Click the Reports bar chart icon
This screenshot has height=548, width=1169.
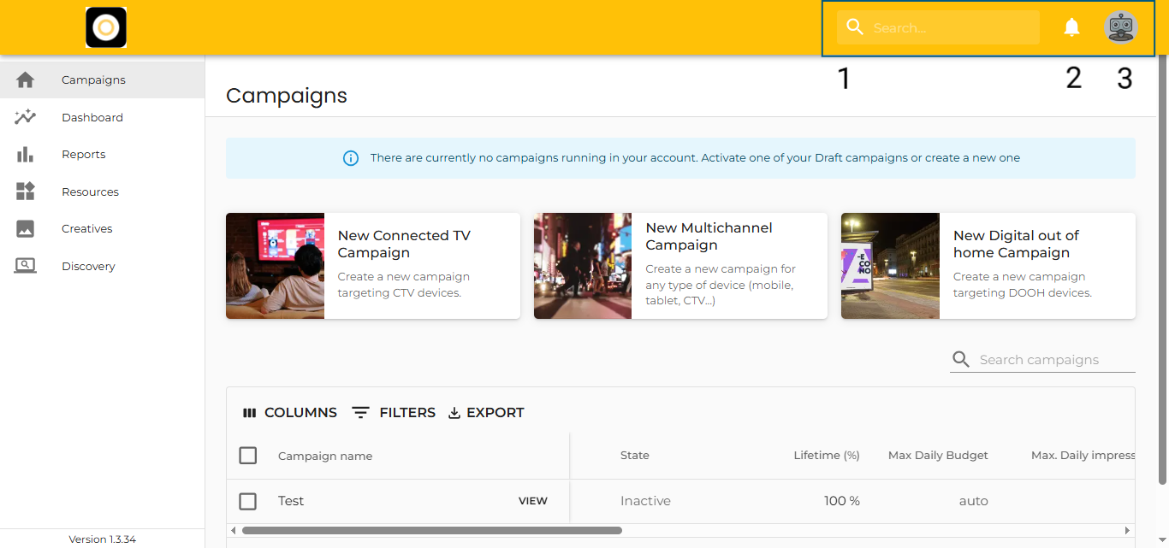26,155
